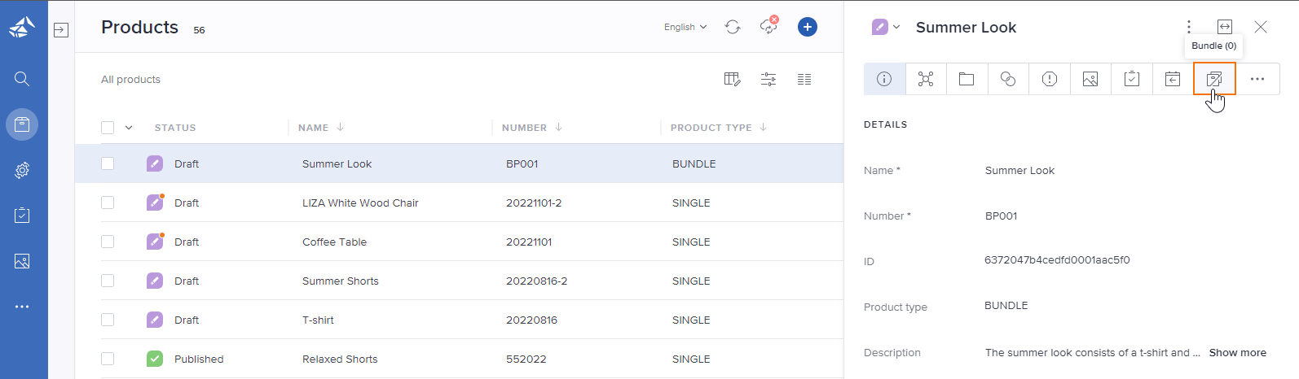Open the English language dropdown
Screen dimensions: 1299x379
pos(685,27)
